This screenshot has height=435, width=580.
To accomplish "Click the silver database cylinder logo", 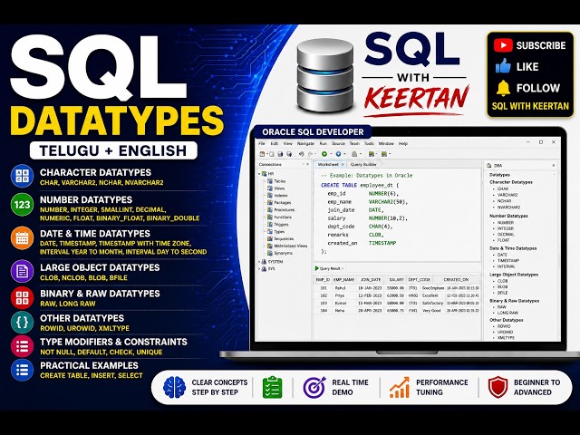I will (324, 76).
